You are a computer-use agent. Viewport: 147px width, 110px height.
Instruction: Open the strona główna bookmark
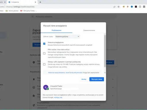click(12, 11)
